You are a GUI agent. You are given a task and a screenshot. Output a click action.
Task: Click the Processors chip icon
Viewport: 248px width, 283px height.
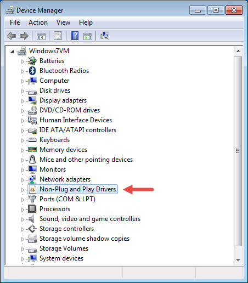coord(32,209)
